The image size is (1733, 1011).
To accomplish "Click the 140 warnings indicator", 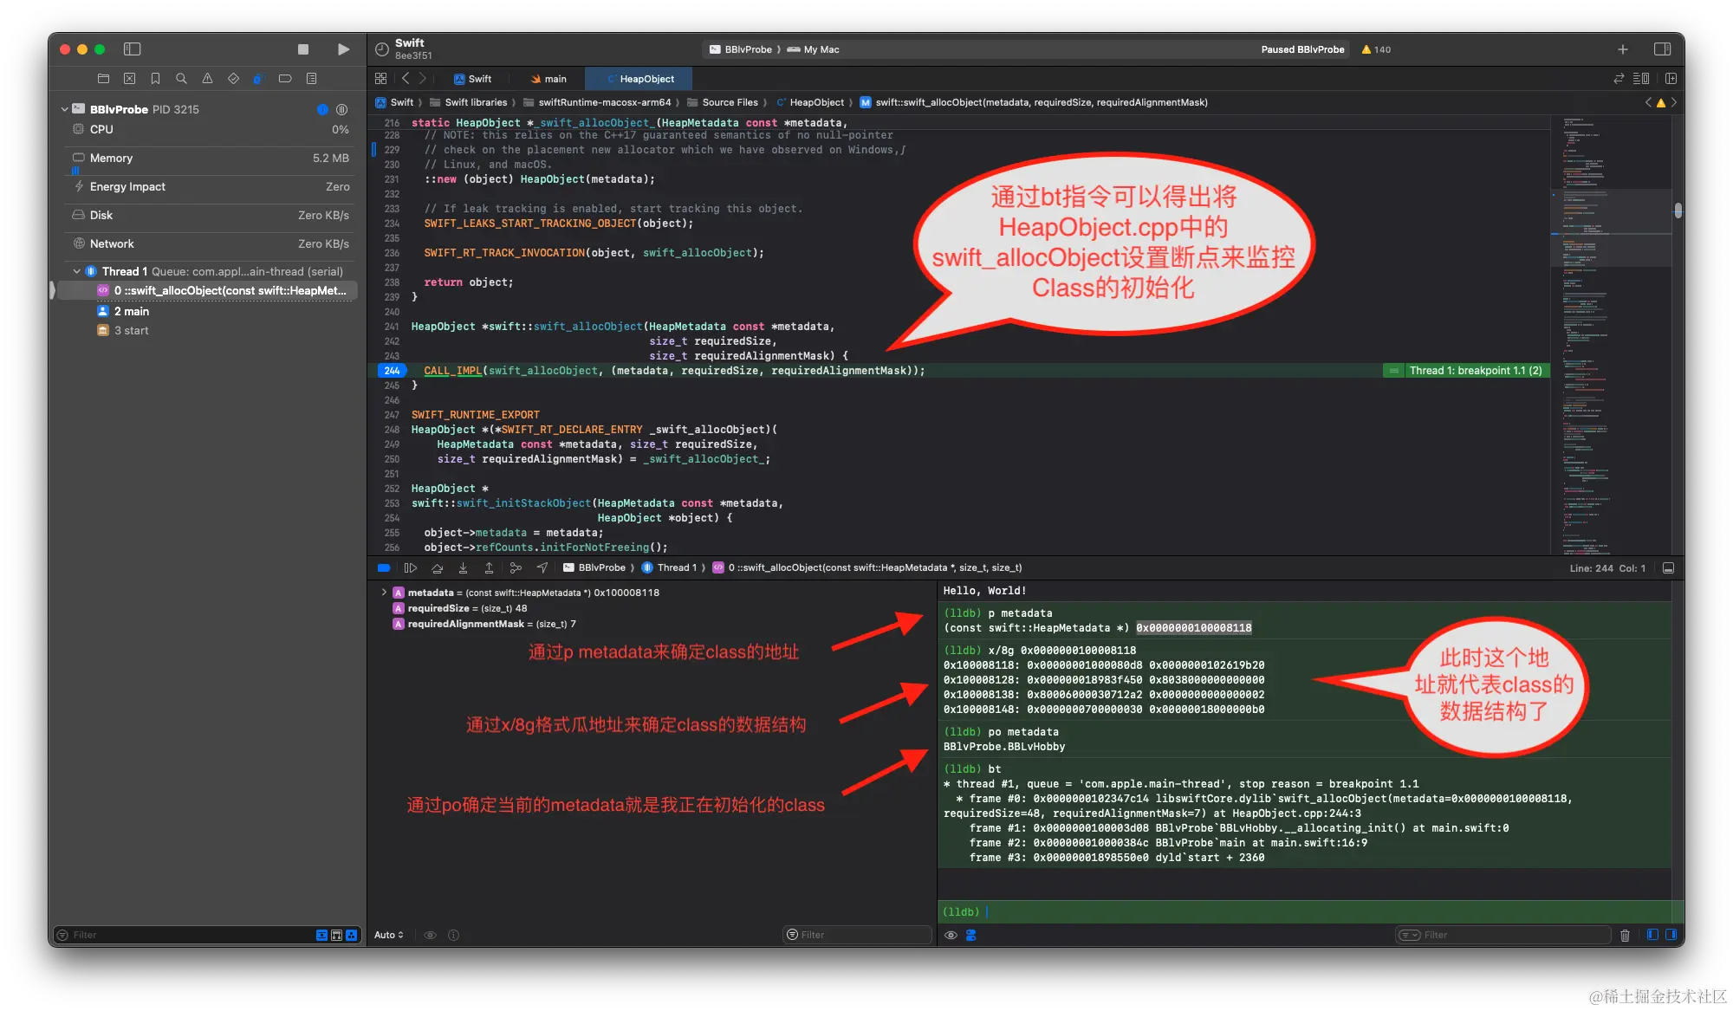I will (x=1376, y=49).
